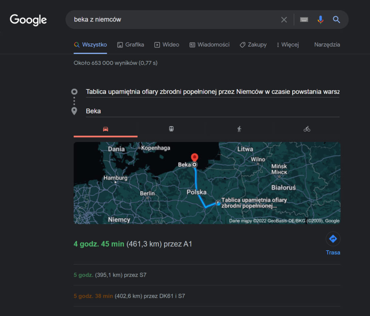Select walking mode icon
The image size is (370, 316).
239,129
